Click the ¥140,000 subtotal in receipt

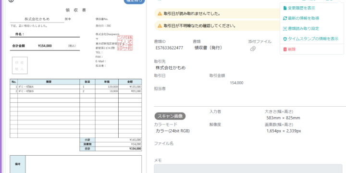pyautogui.click(x=136, y=140)
